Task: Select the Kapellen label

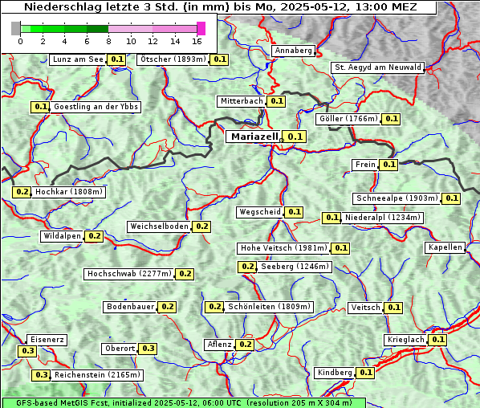Action: (445, 247)
